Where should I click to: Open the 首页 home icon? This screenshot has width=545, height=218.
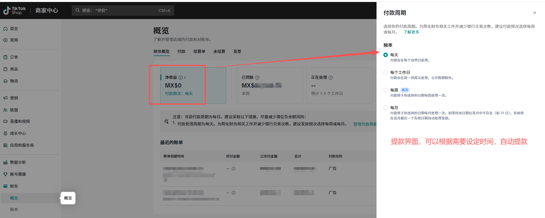pyautogui.click(x=5, y=29)
